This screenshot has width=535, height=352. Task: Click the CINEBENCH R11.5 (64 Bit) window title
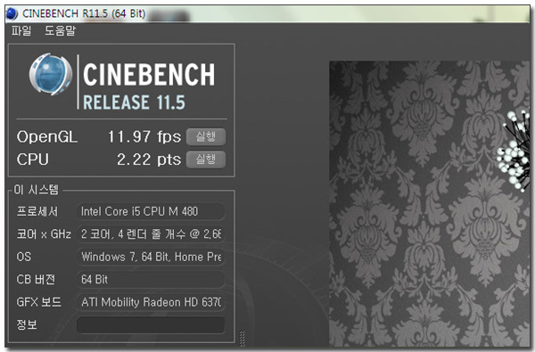[x=84, y=13]
